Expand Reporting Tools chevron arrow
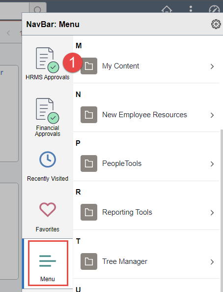The width and height of the screenshot is (223, 292). [212, 213]
